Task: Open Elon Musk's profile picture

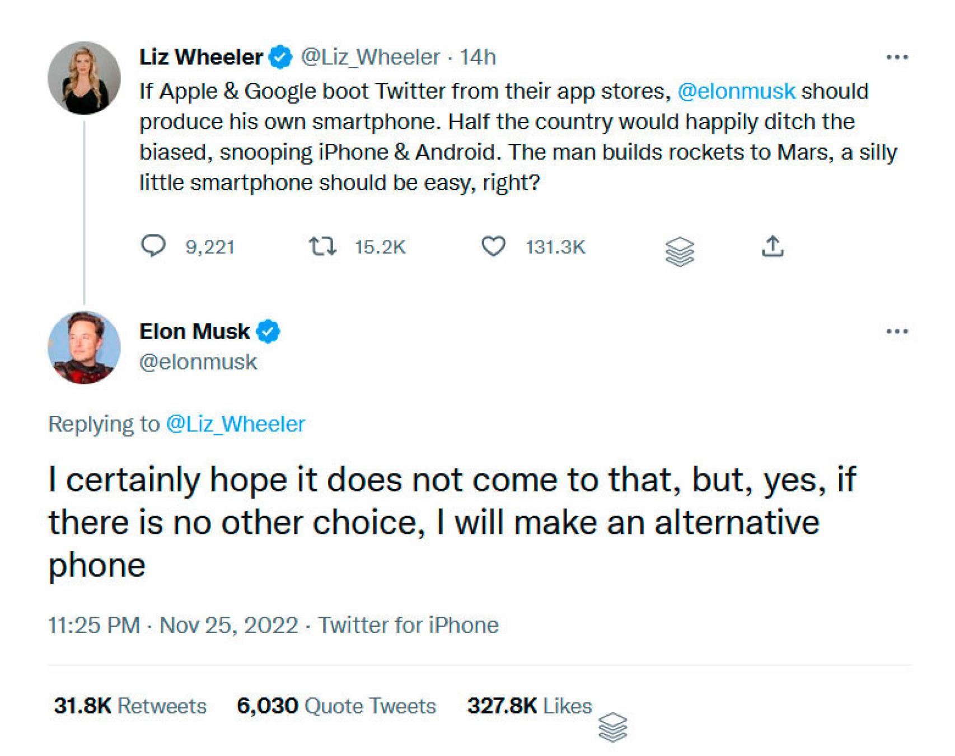Action: click(x=84, y=348)
